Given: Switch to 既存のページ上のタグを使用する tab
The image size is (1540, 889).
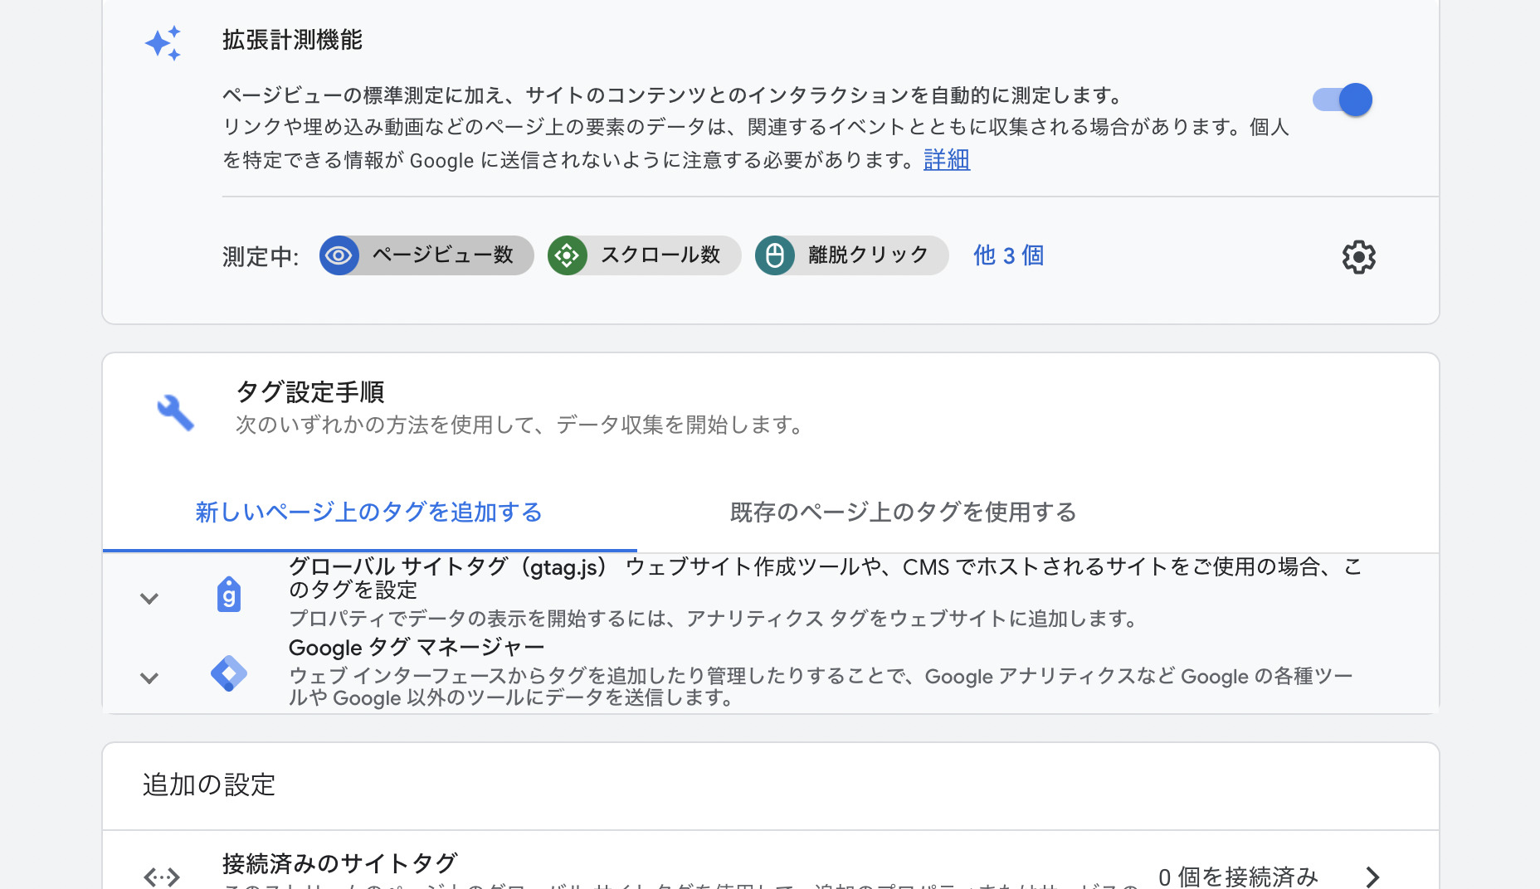Looking at the screenshot, I should point(904,513).
